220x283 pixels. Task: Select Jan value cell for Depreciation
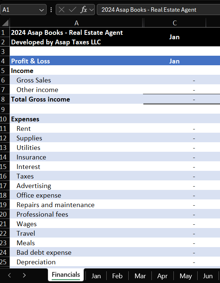175,262
